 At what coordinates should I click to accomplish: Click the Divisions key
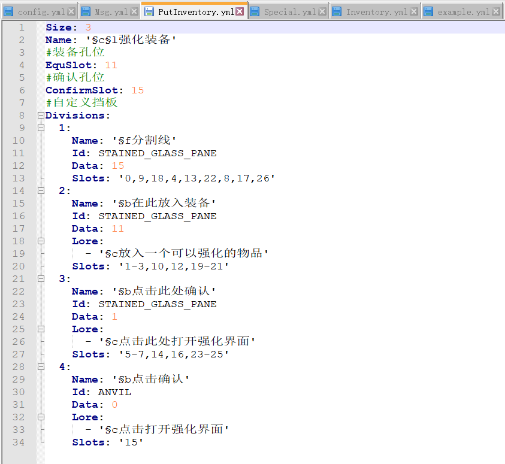(x=78, y=115)
